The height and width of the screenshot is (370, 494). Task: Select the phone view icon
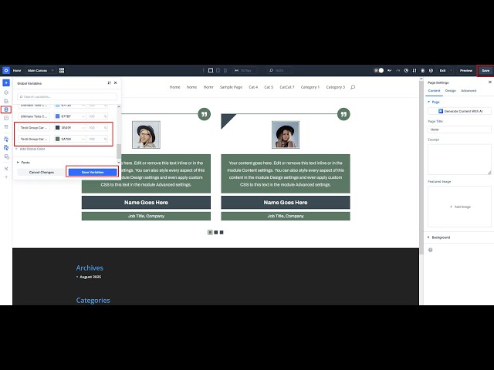point(225,70)
